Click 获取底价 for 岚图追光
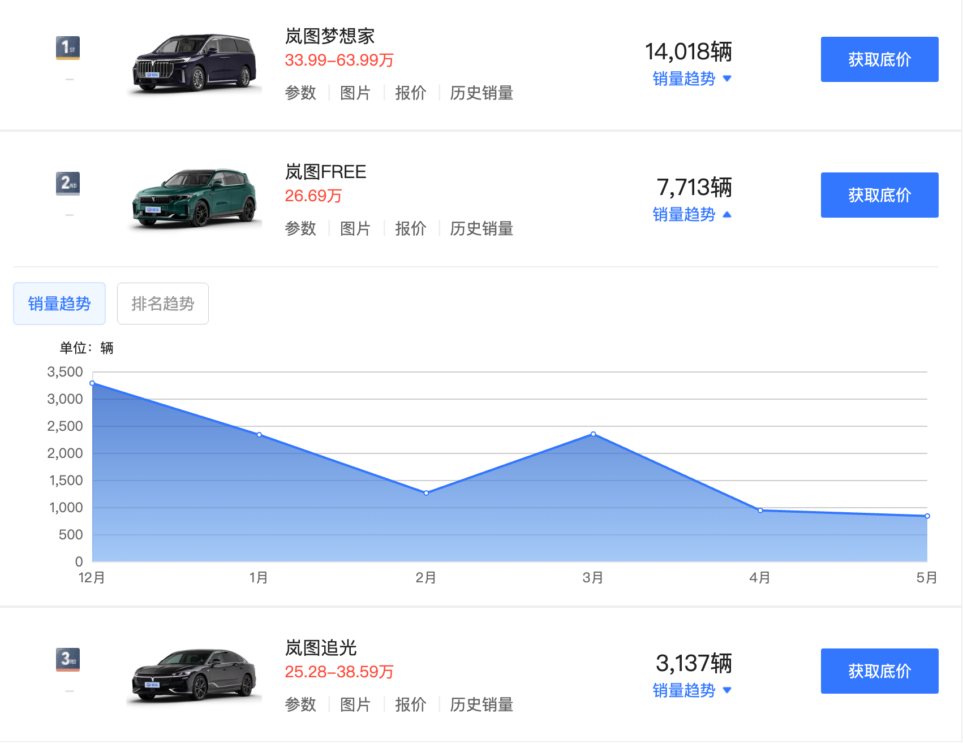 click(x=879, y=671)
